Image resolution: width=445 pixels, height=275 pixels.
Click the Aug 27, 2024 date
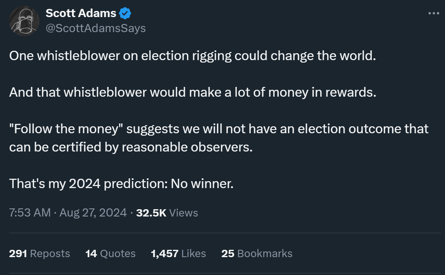coord(93,212)
